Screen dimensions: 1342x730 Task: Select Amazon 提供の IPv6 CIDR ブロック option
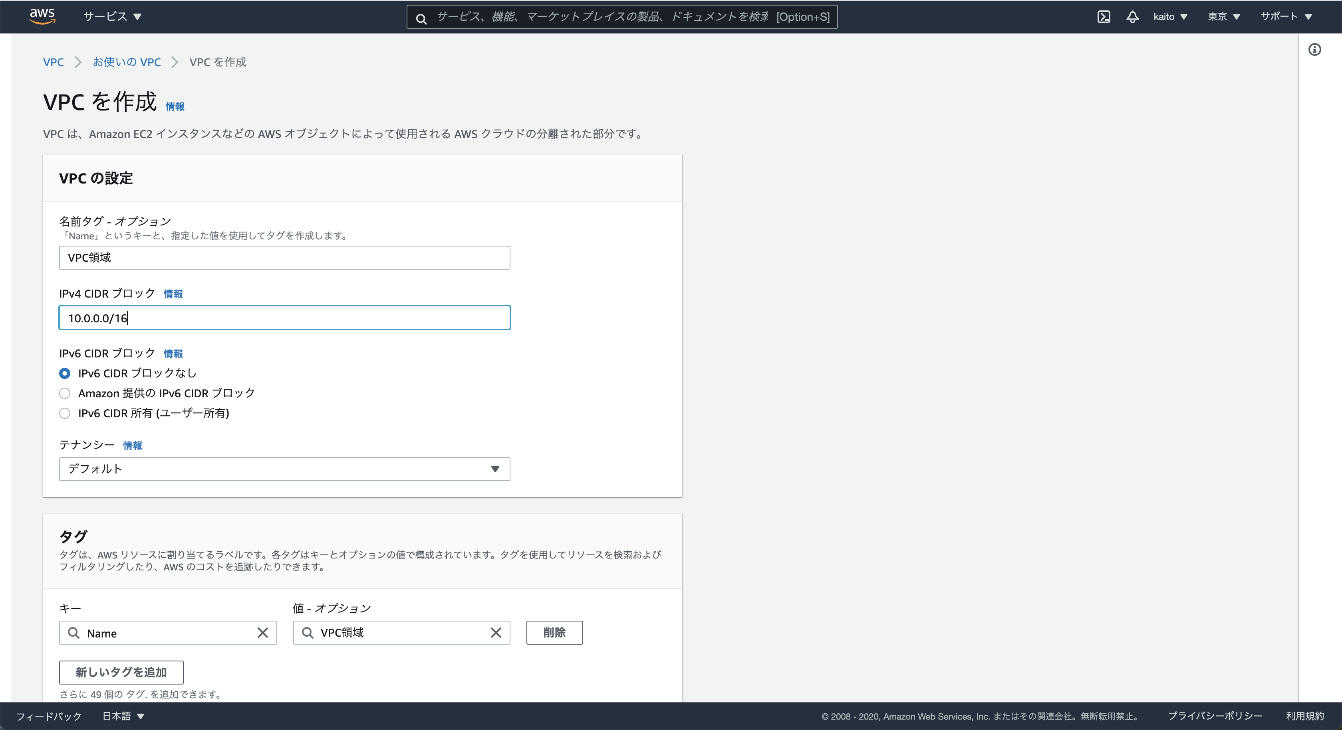click(65, 393)
